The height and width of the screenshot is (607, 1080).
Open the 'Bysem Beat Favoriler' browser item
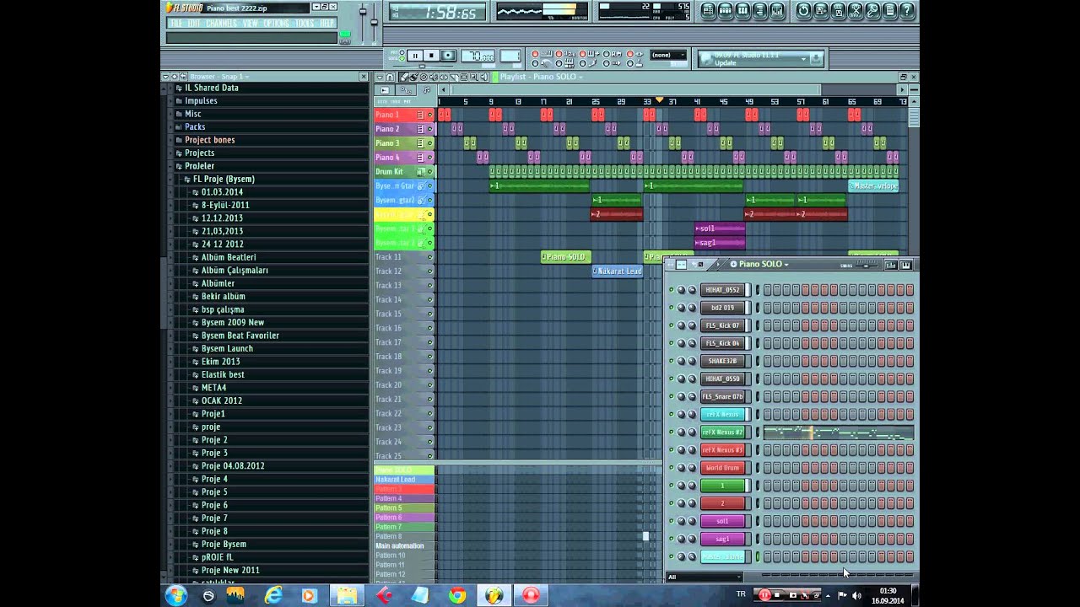[x=240, y=336]
